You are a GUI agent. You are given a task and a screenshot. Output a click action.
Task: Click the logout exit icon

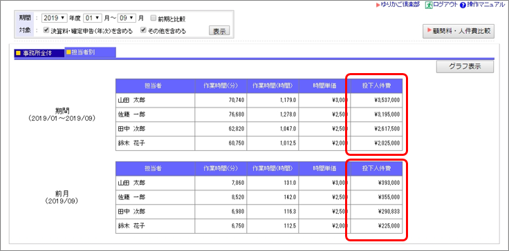(429, 6)
